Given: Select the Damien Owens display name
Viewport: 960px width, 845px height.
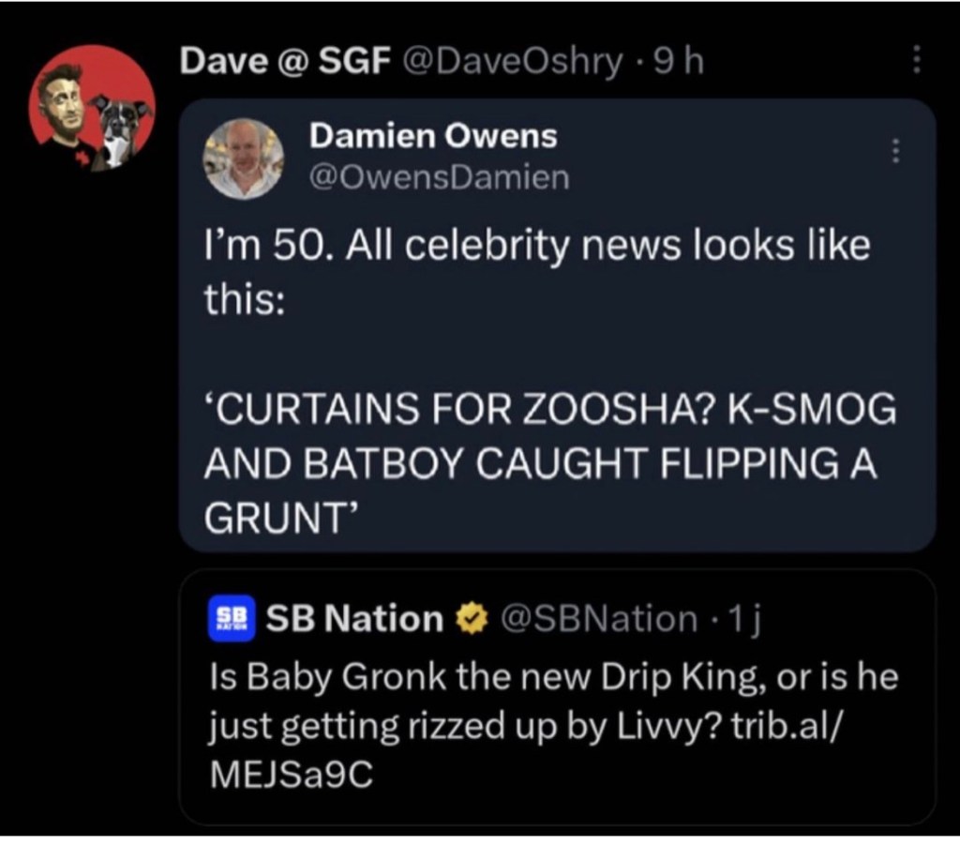Looking at the screenshot, I should pyautogui.click(x=433, y=136).
